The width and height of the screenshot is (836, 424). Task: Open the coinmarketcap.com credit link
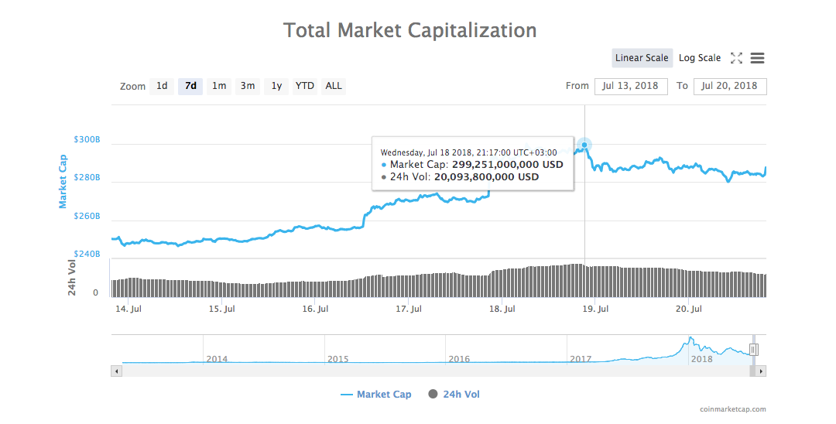[x=732, y=410]
